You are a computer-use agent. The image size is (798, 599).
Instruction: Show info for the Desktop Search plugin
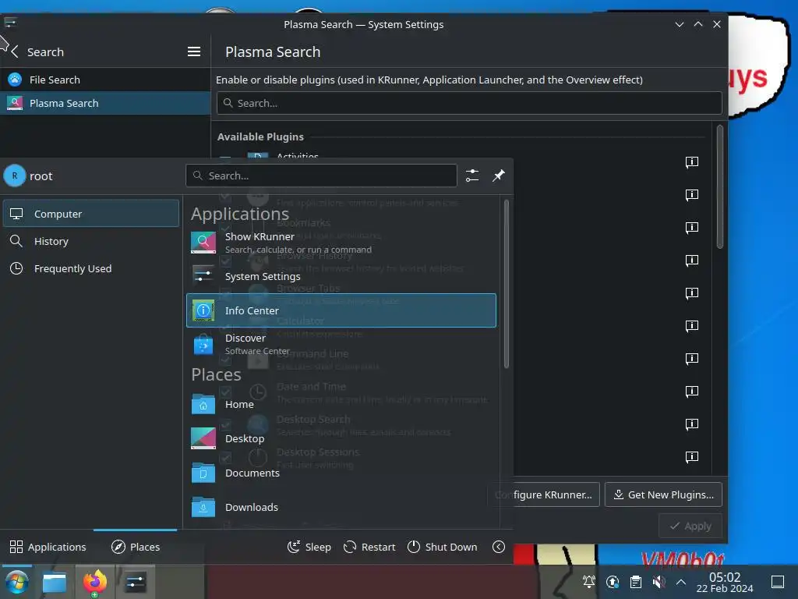(x=692, y=424)
